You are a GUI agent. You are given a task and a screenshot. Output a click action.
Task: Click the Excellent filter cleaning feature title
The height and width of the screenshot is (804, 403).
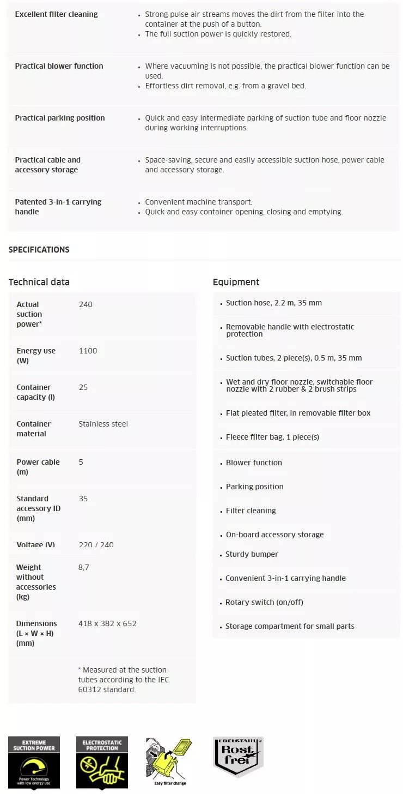pos(56,14)
